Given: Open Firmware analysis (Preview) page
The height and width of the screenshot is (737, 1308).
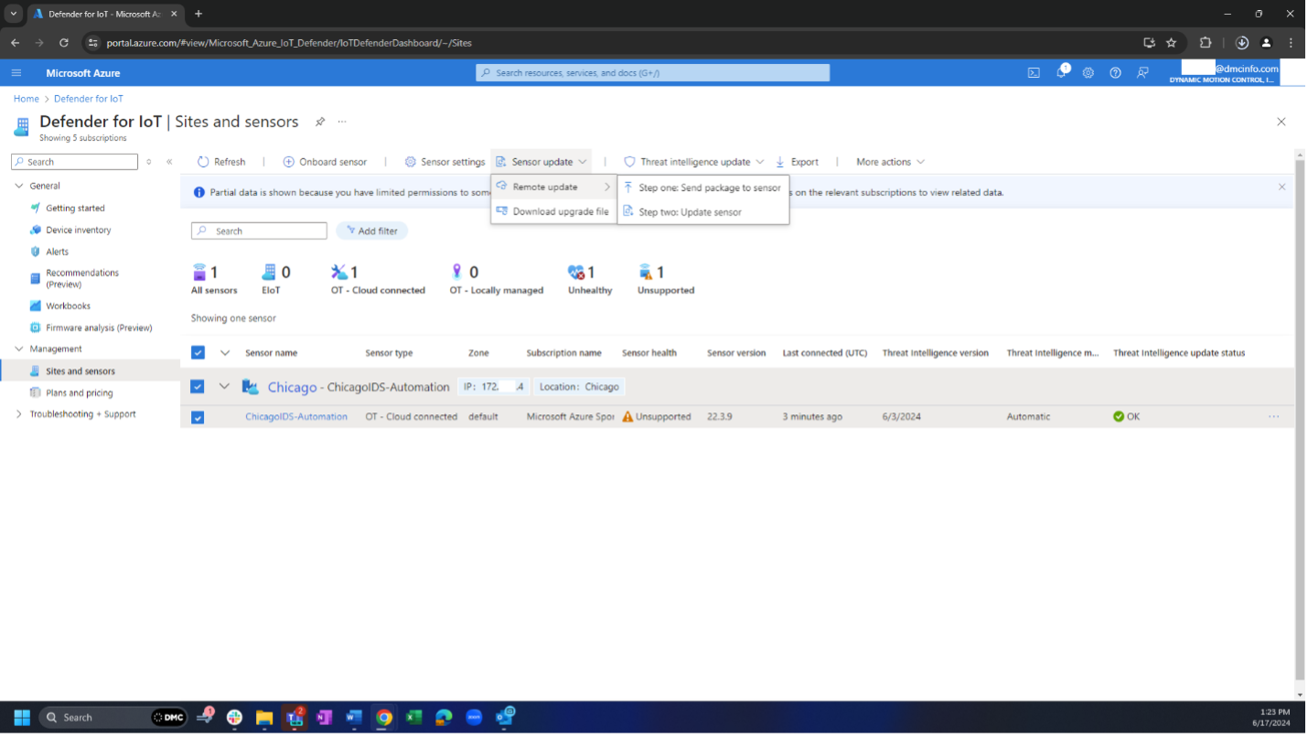Looking at the screenshot, I should pyautogui.click(x=99, y=327).
